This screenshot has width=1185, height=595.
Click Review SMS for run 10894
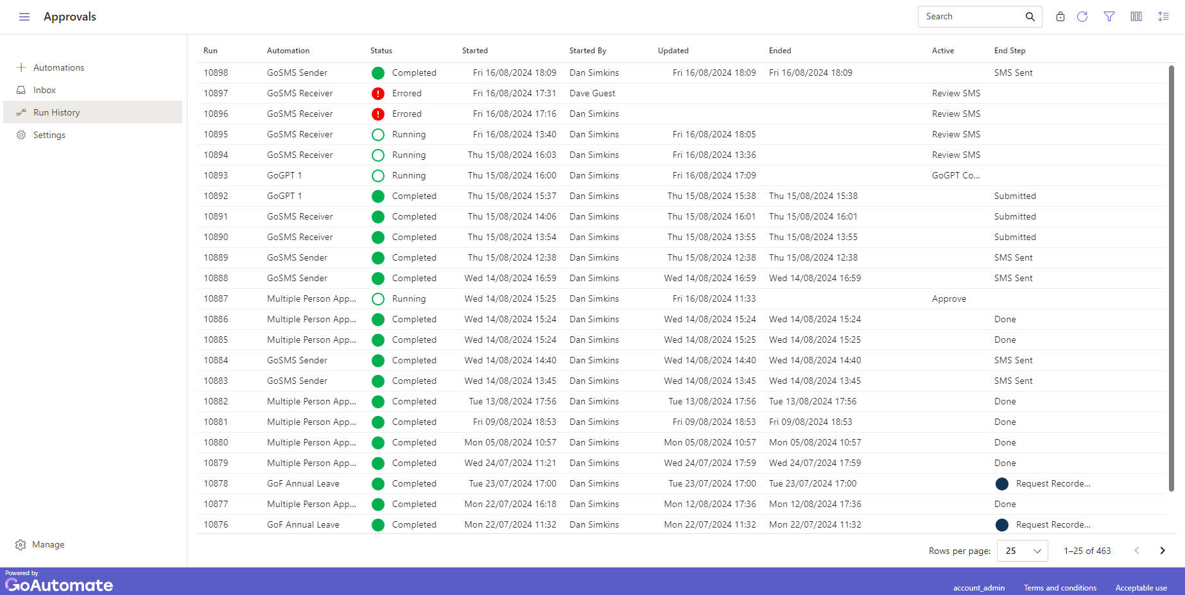tap(956, 155)
